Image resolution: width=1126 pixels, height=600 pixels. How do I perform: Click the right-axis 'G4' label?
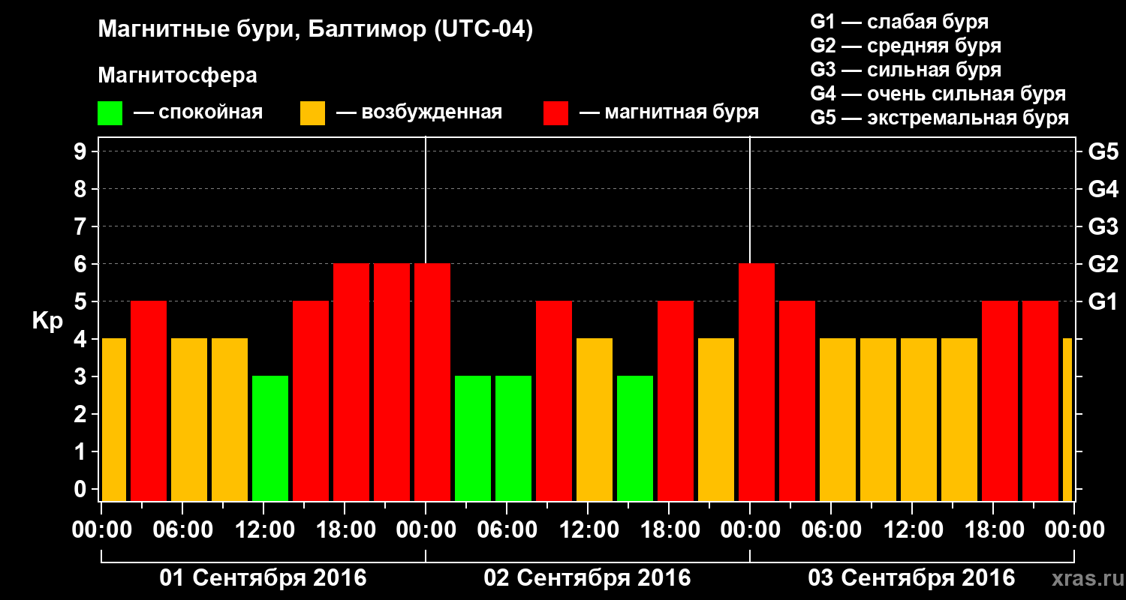(1103, 189)
